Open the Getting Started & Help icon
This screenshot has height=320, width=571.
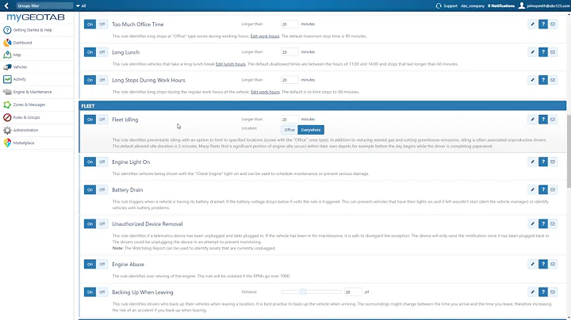7,30
